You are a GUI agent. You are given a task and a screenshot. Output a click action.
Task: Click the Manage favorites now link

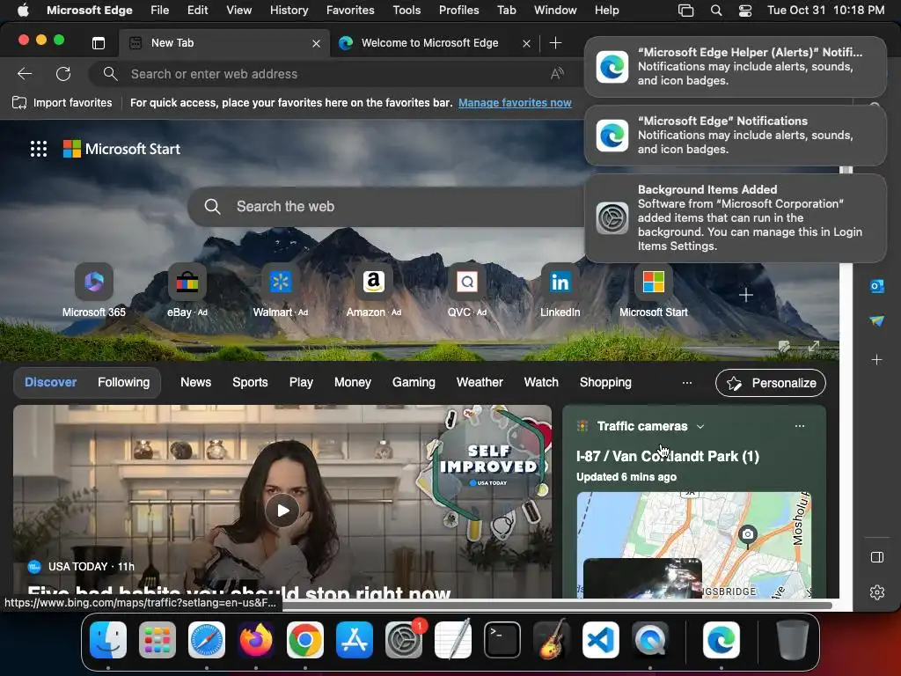[x=515, y=103]
